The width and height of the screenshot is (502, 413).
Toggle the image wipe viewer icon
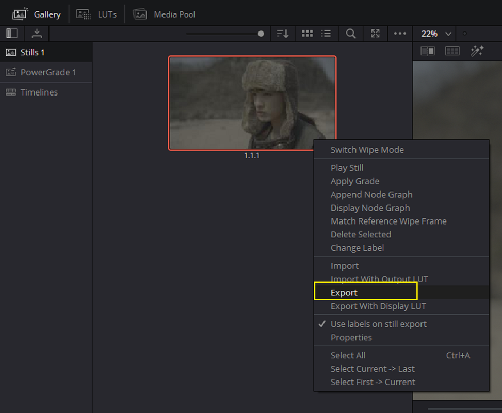[x=428, y=51]
